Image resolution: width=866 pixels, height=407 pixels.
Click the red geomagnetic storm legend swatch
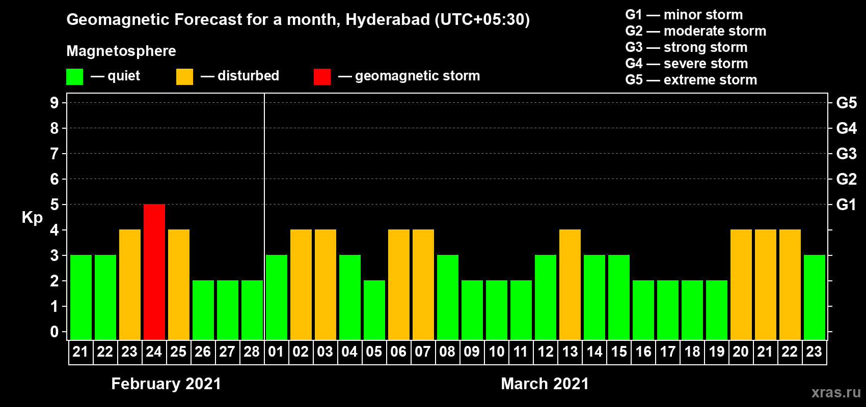pos(322,77)
